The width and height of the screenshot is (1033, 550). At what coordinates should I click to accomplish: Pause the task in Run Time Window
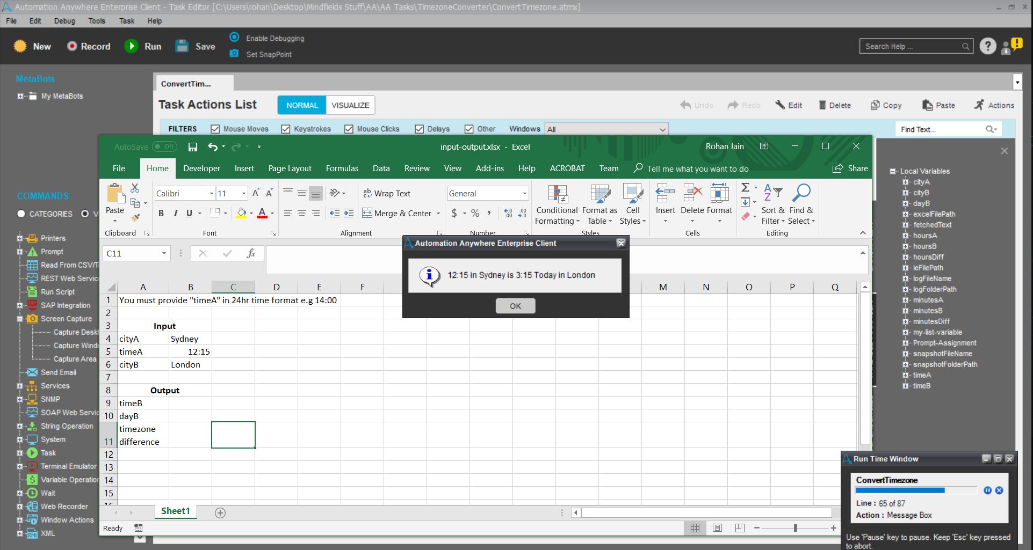point(987,490)
